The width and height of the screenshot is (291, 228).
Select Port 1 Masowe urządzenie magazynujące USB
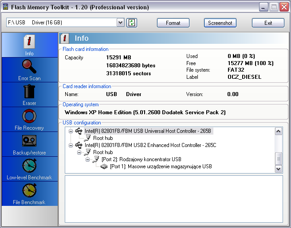(x=161, y=166)
